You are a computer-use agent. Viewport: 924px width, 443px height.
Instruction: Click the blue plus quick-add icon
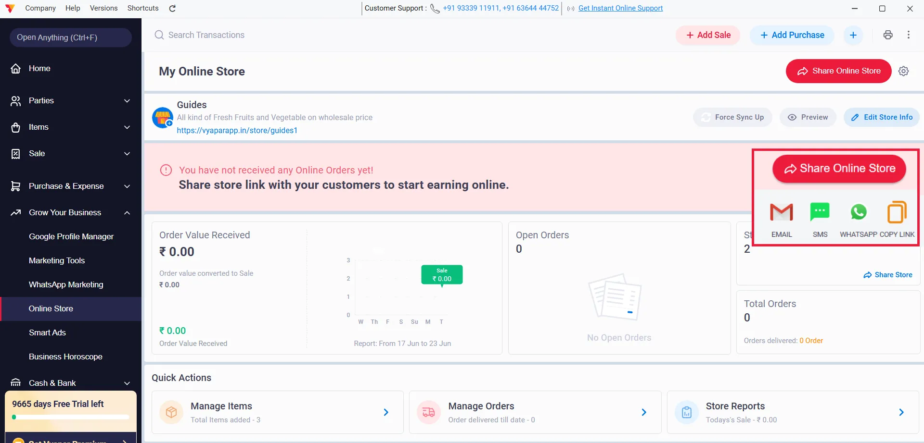coord(853,35)
